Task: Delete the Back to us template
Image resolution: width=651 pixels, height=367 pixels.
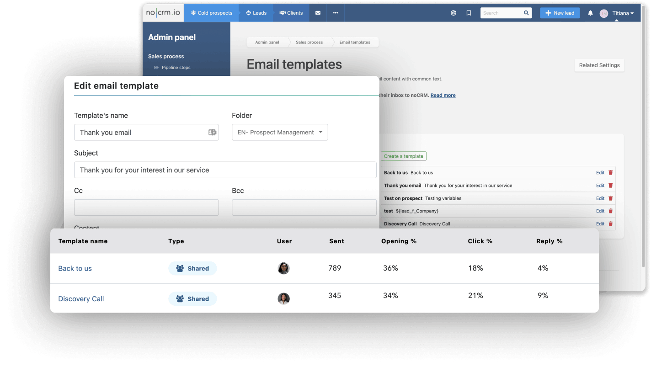Action: click(610, 173)
